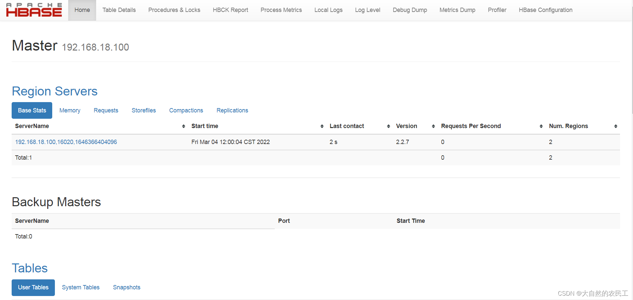Click the ServerName column header in Region Servers

click(32, 126)
